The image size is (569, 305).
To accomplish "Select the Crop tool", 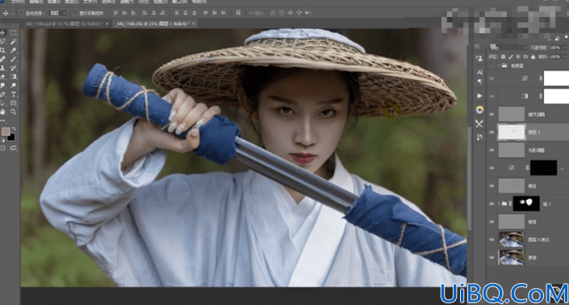I will point(3,50).
